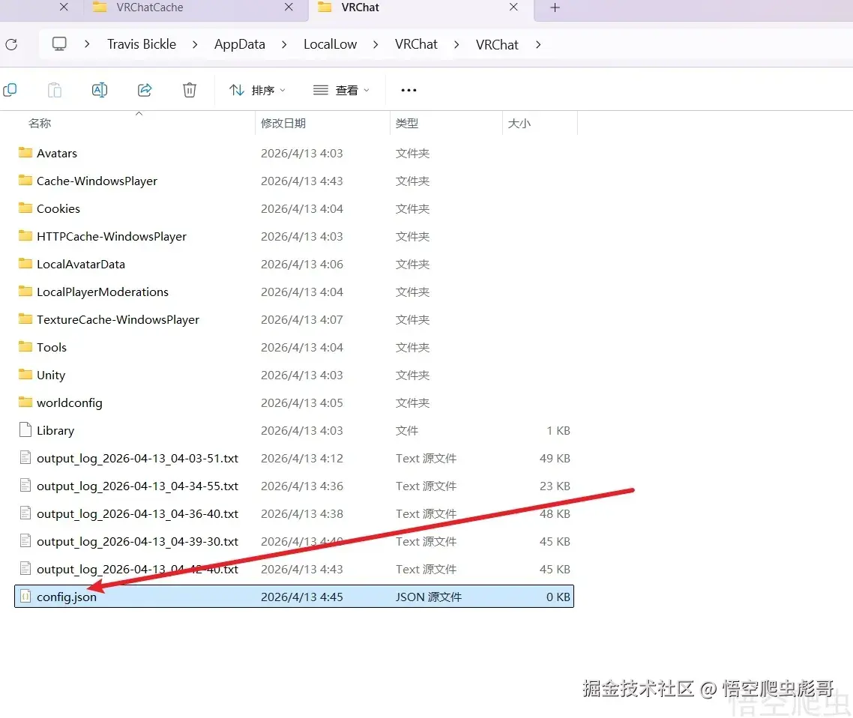Viewport: 853px width, 718px height.
Task: Expand the chevron after AppData
Action: pyautogui.click(x=284, y=45)
